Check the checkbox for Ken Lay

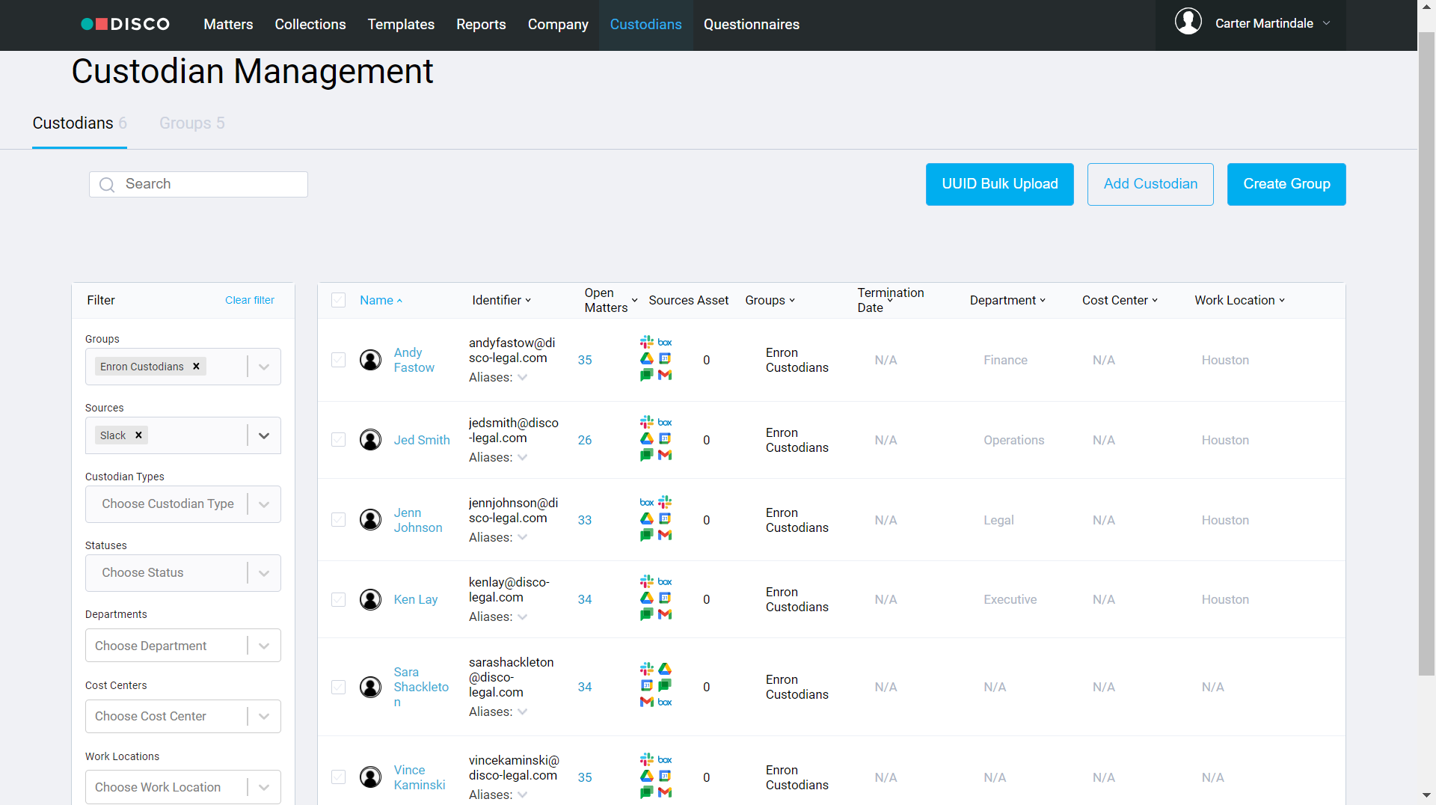[x=339, y=599]
